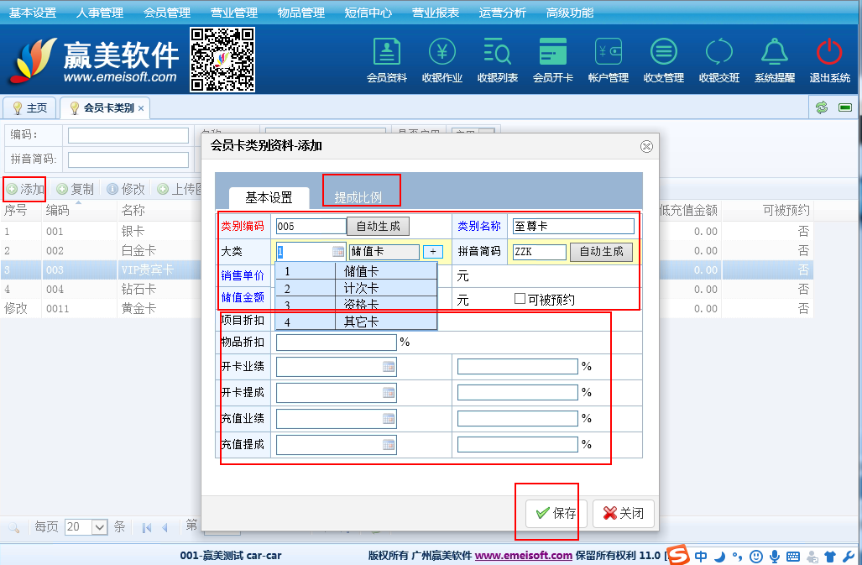Open the 营业报表 menu
Image resolution: width=862 pixels, height=565 pixels.
coord(435,13)
